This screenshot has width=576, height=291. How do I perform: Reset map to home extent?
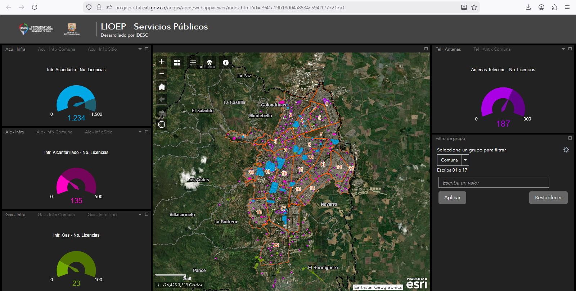click(162, 87)
